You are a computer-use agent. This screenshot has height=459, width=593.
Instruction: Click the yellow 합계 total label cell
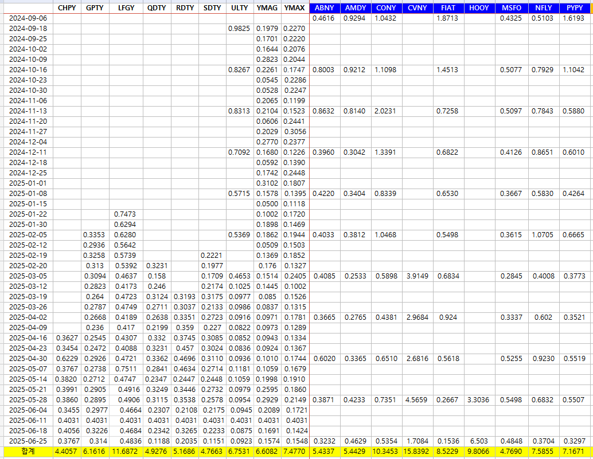coord(28,452)
